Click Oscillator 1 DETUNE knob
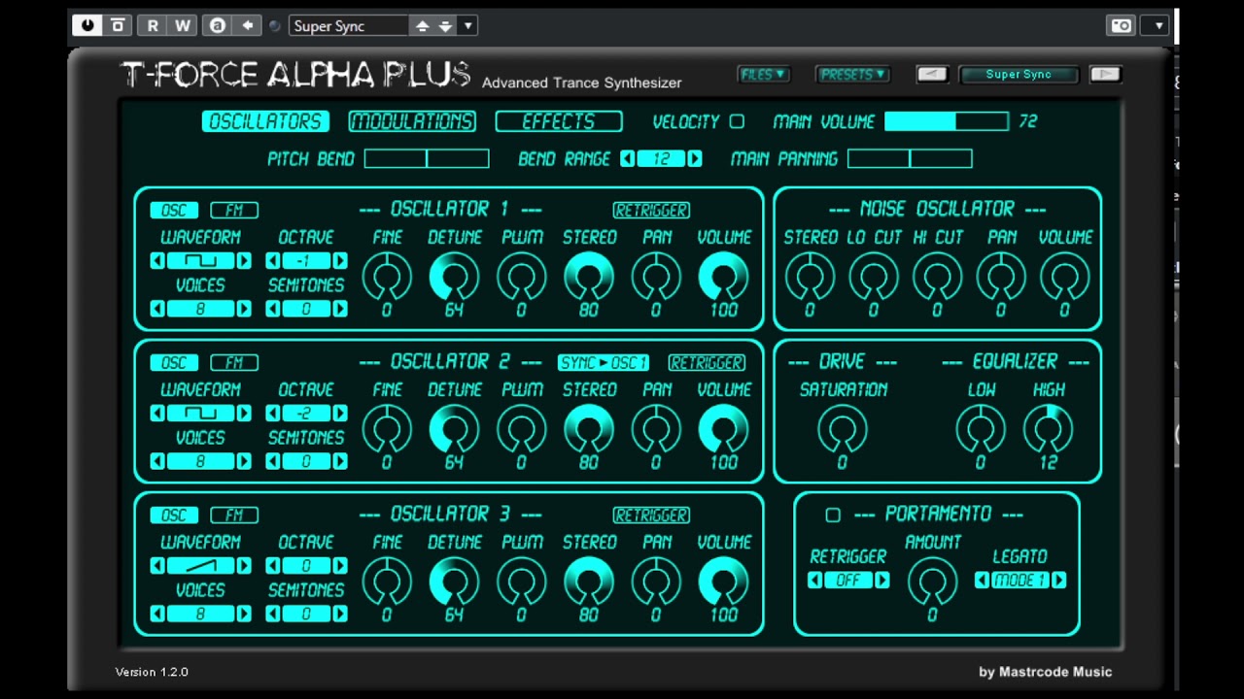The width and height of the screenshot is (1244, 699). [454, 277]
